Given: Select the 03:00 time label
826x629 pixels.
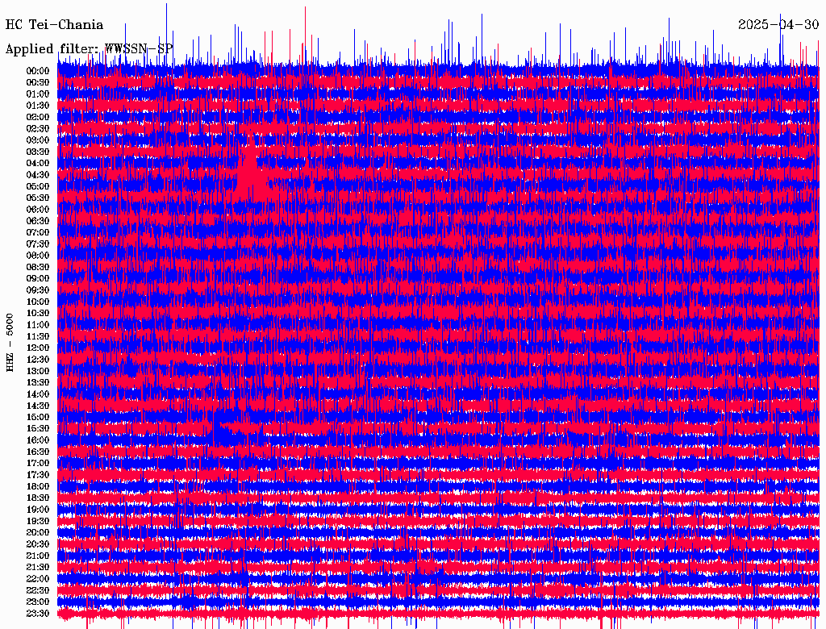Looking at the screenshot, I should pyautogui.click(x=38, y=140).
